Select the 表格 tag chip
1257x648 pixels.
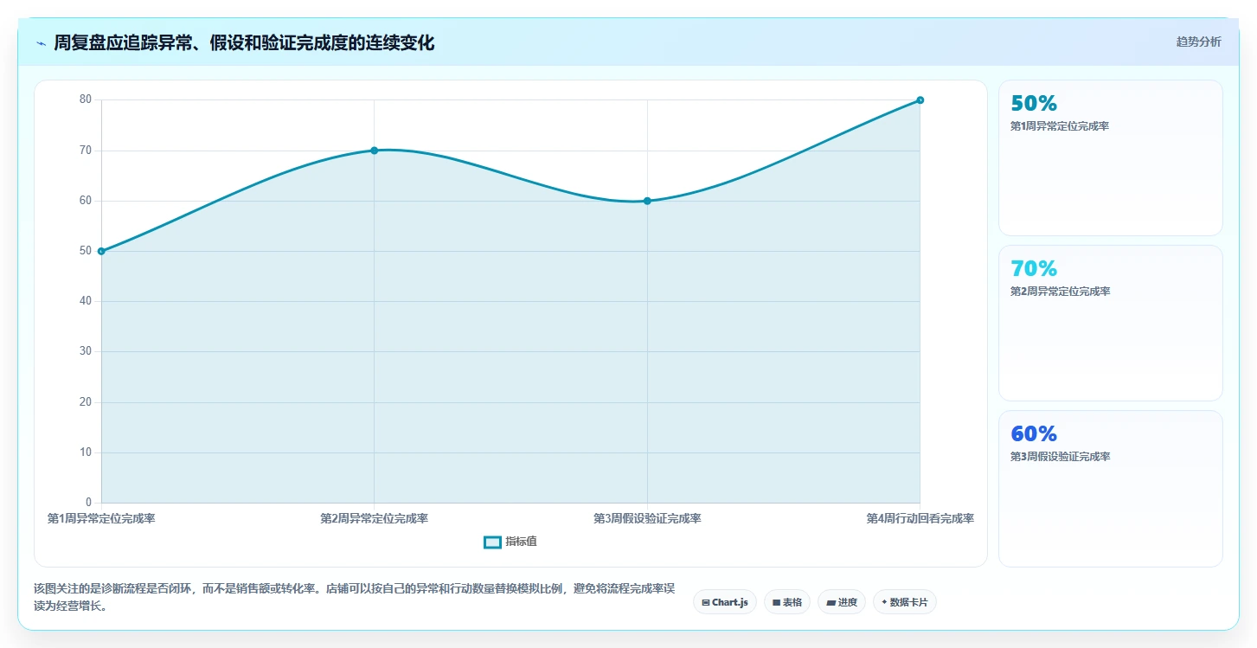click(x=787, y=602)
